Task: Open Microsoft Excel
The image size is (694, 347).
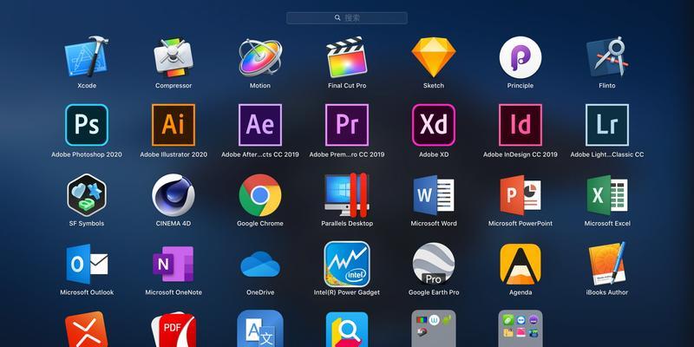Action: pyautogui.click(x=607, y=194)
